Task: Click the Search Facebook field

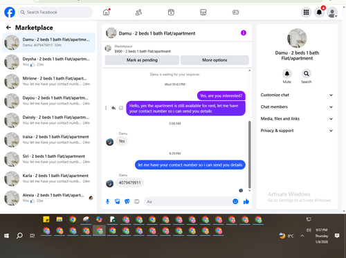Action: coord(55,12)
